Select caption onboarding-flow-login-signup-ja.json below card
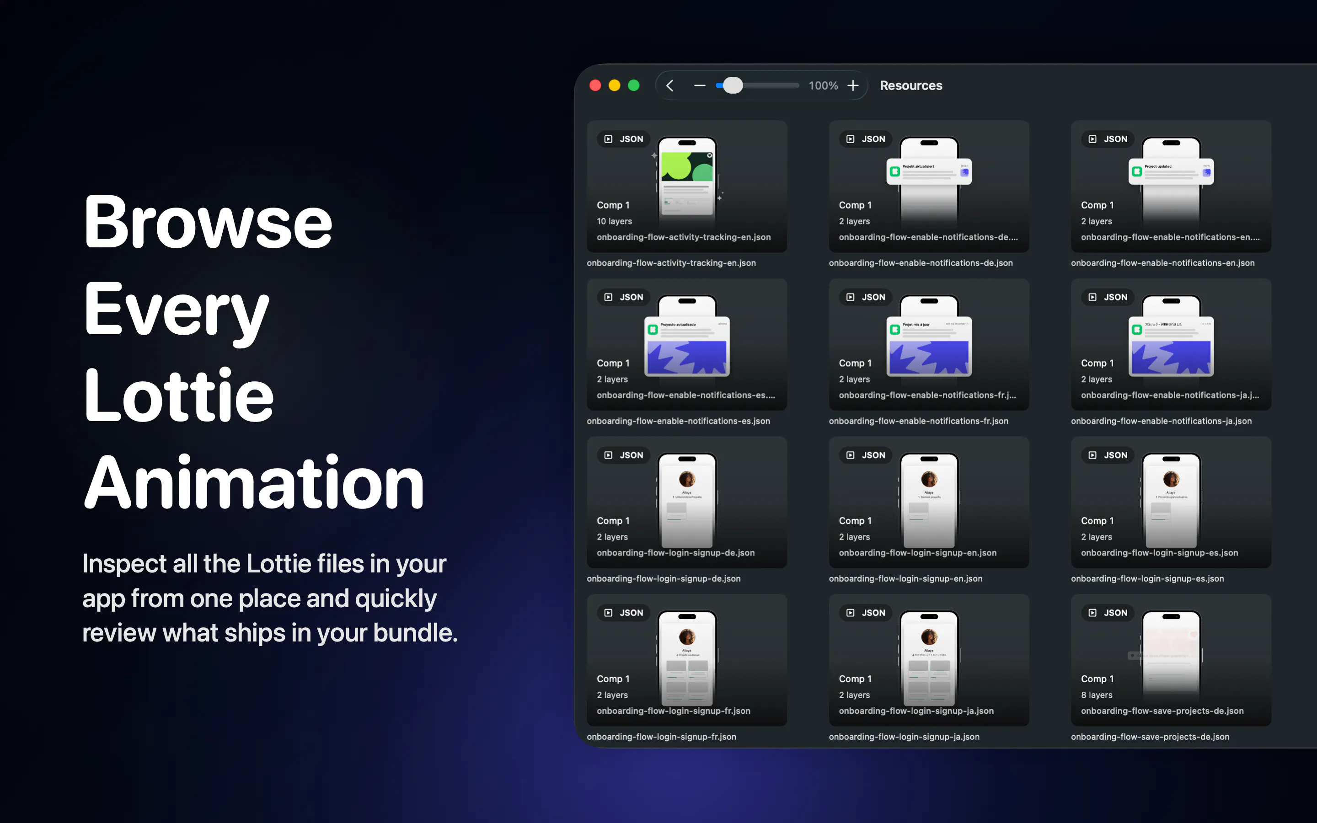 (904, 737)
